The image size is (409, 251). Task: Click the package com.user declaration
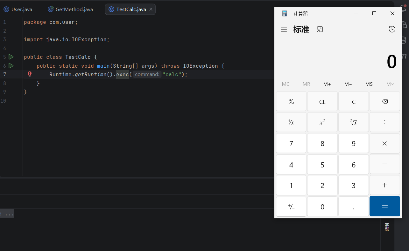[x=51, y=22]
